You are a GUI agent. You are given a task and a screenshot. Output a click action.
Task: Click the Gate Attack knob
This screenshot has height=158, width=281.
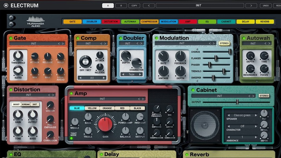pyautogui.click(x=35, y=56)
